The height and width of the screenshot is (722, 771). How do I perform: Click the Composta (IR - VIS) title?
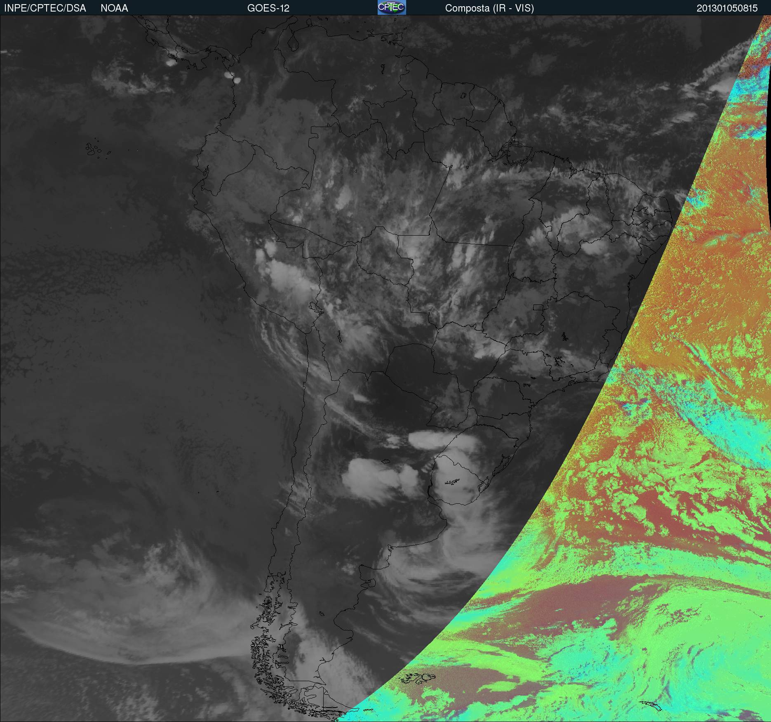coord(489,8)
